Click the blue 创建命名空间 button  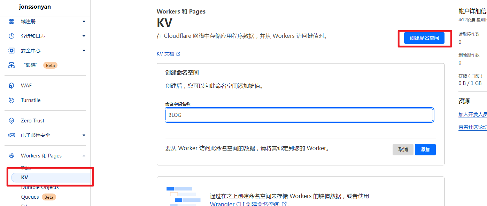click(424, 38)
